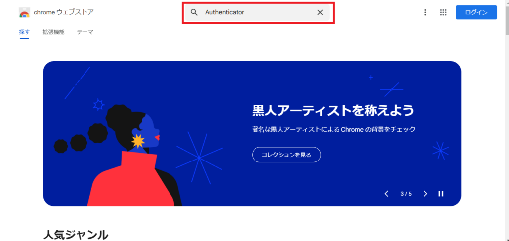
Task: Click the ログイン button
Action: [476, 12]
